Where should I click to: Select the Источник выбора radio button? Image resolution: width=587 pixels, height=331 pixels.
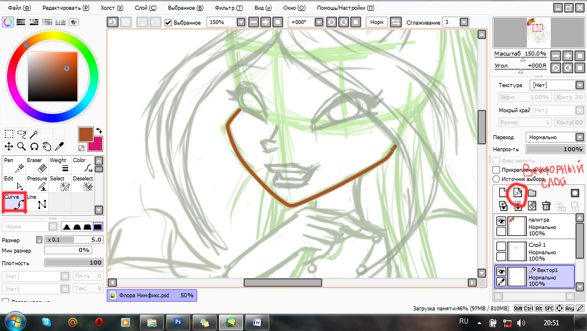click(496, 179)
